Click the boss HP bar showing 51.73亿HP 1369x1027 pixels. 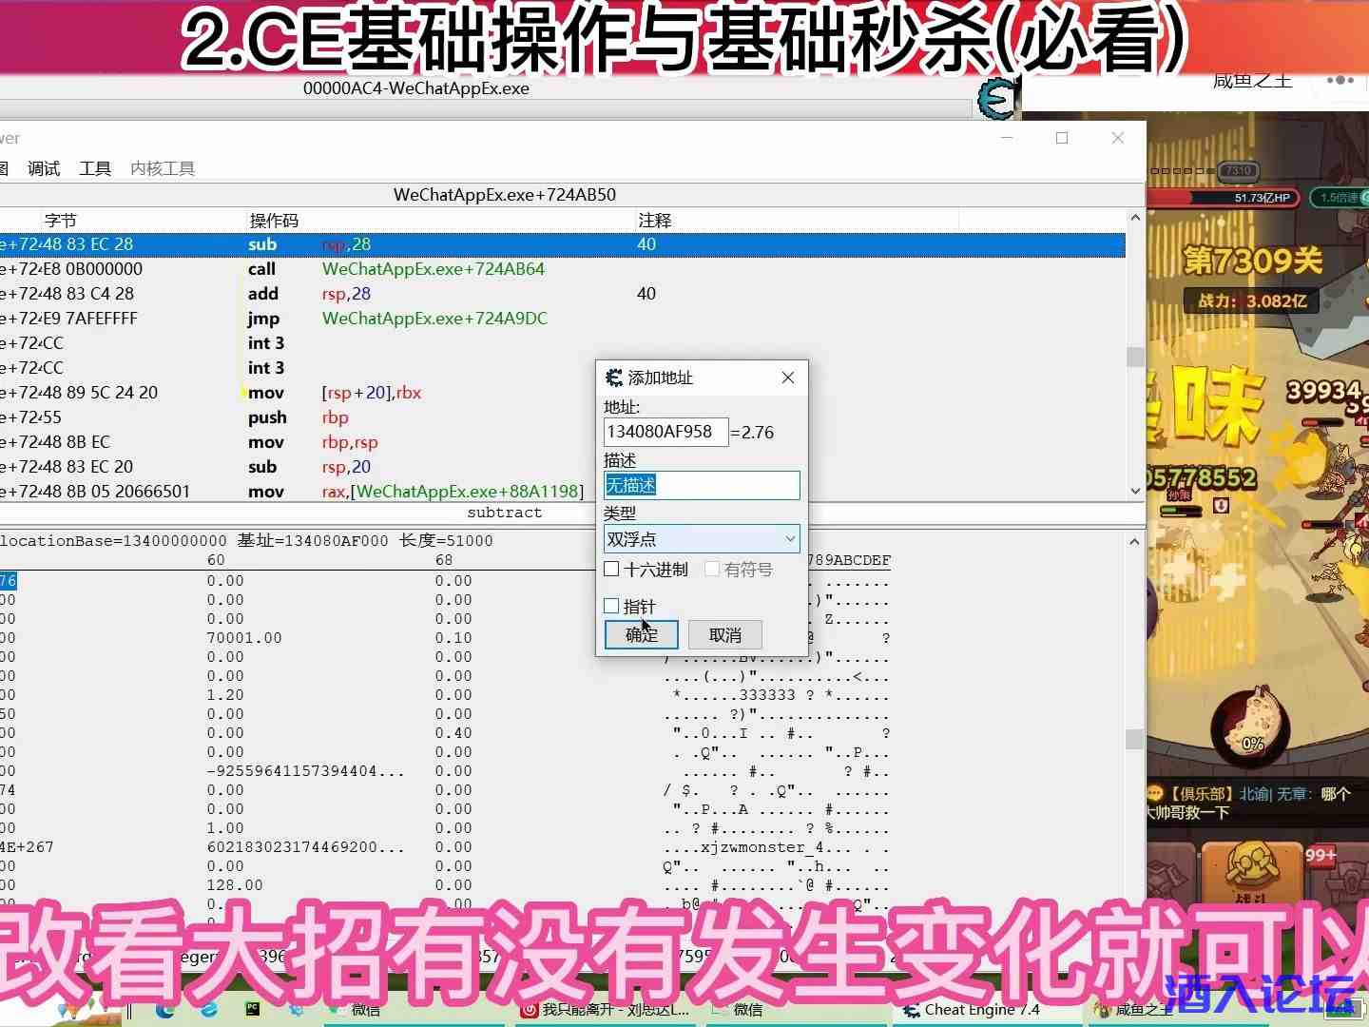point(1224,197)
